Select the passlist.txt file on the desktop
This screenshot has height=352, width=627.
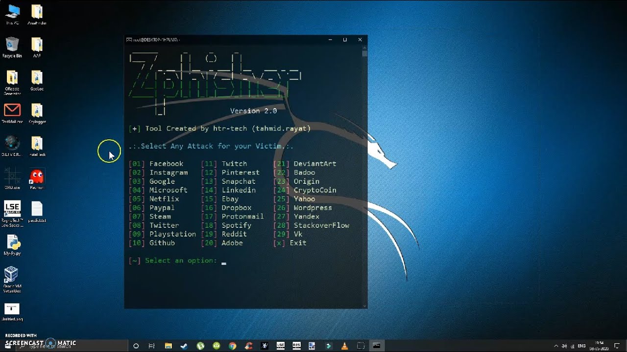37,212
